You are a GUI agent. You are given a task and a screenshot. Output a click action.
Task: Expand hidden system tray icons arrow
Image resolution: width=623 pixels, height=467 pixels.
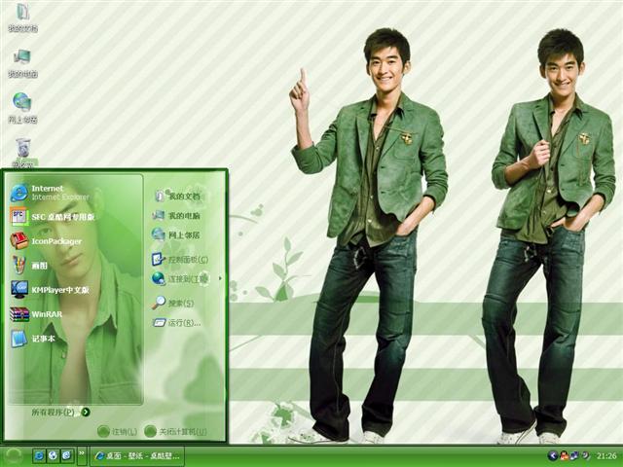tap(552, 456)
